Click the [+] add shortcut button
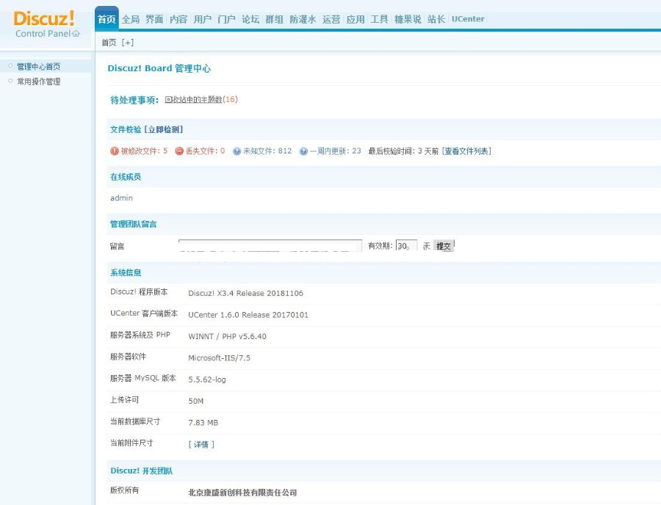Viewport: 661px width, 505px height. click(x=128, y=43)
